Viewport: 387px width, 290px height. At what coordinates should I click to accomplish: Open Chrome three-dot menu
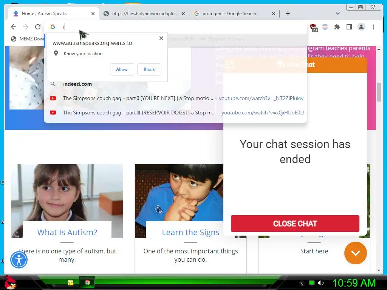pos(373,27)
